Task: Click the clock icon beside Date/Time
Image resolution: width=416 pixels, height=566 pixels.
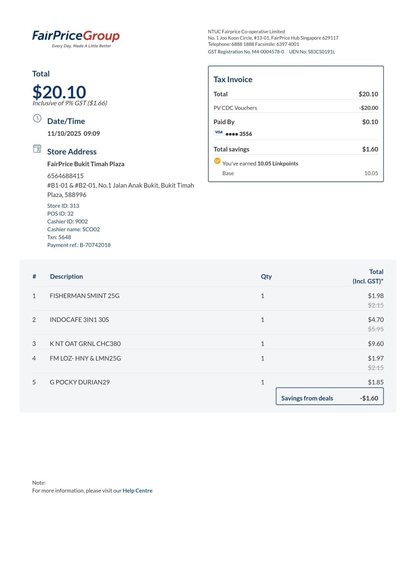Action: 37,118
